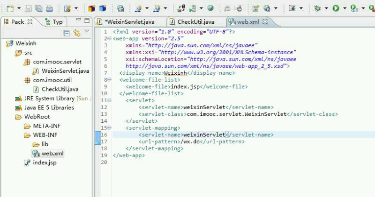
Task: Click the green Run play icon
Action: [x=336, y=9]
